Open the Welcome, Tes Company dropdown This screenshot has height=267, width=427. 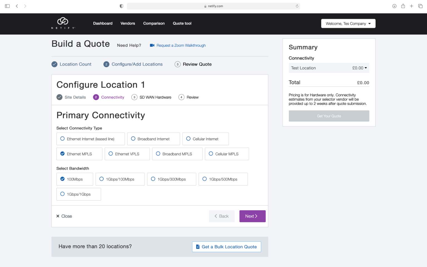[x=348, y=23]
